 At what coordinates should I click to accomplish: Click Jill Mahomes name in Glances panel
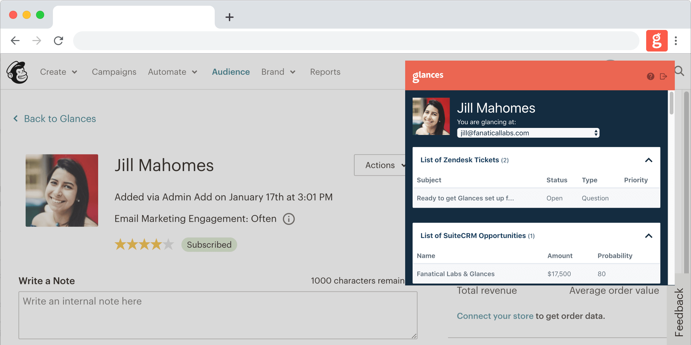click(496, 108)
